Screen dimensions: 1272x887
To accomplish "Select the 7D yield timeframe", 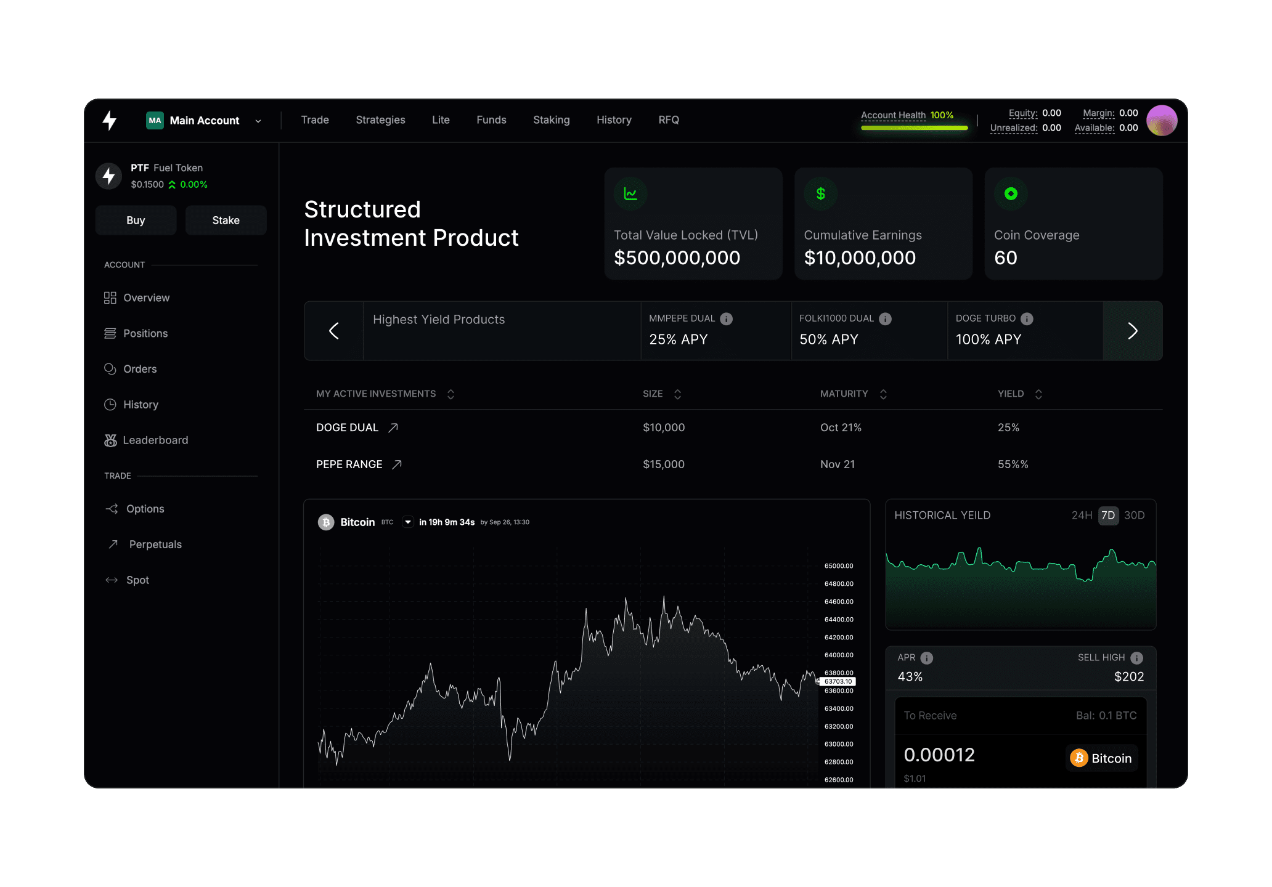I will tap(1108, 515).
